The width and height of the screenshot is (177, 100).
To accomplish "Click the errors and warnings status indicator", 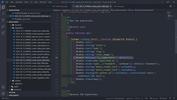I will pyautogui.click(x=6, y=98).
